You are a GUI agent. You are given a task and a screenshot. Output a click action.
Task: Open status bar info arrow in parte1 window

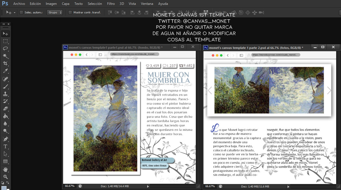pyautogui.click(x=148, y=186)
